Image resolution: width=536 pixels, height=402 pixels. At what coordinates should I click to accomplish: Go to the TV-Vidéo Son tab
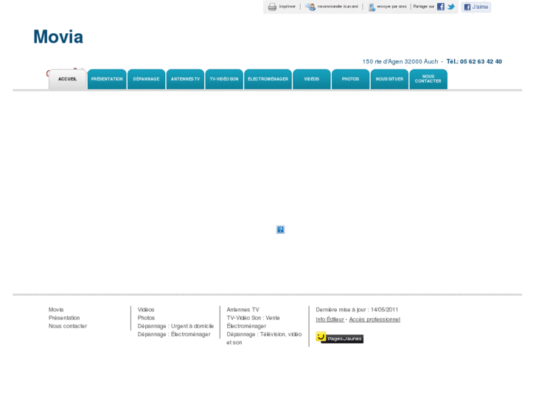point(224,80)
